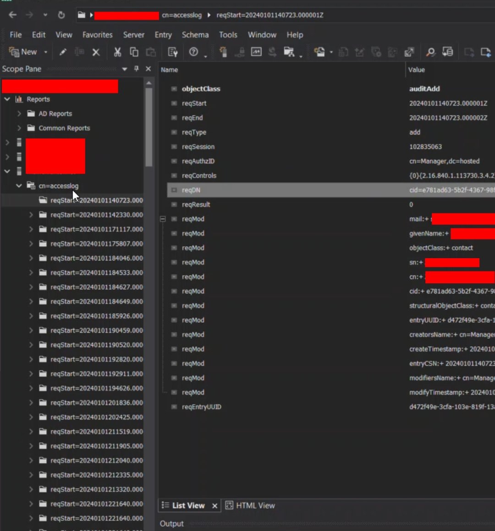Open the Server menu
This screenshot has width=495, height=531.
point(133,35)
